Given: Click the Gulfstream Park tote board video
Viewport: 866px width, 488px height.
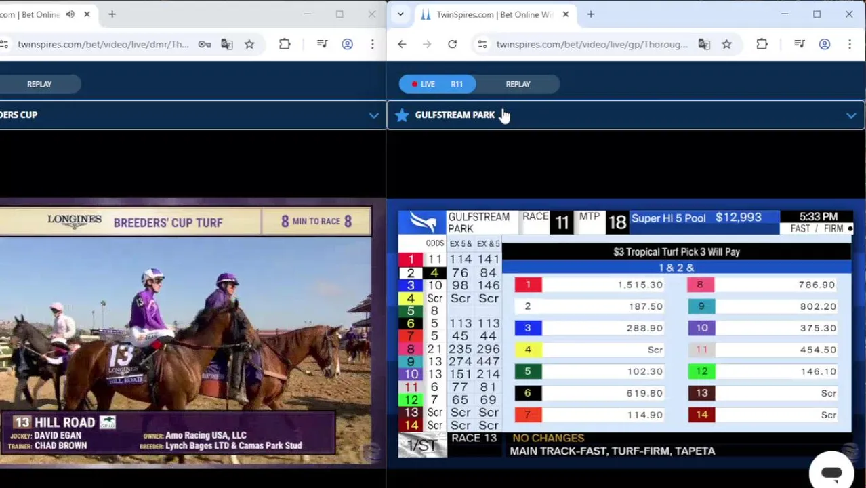Looking at the screenshot, I should coord(625,334).
